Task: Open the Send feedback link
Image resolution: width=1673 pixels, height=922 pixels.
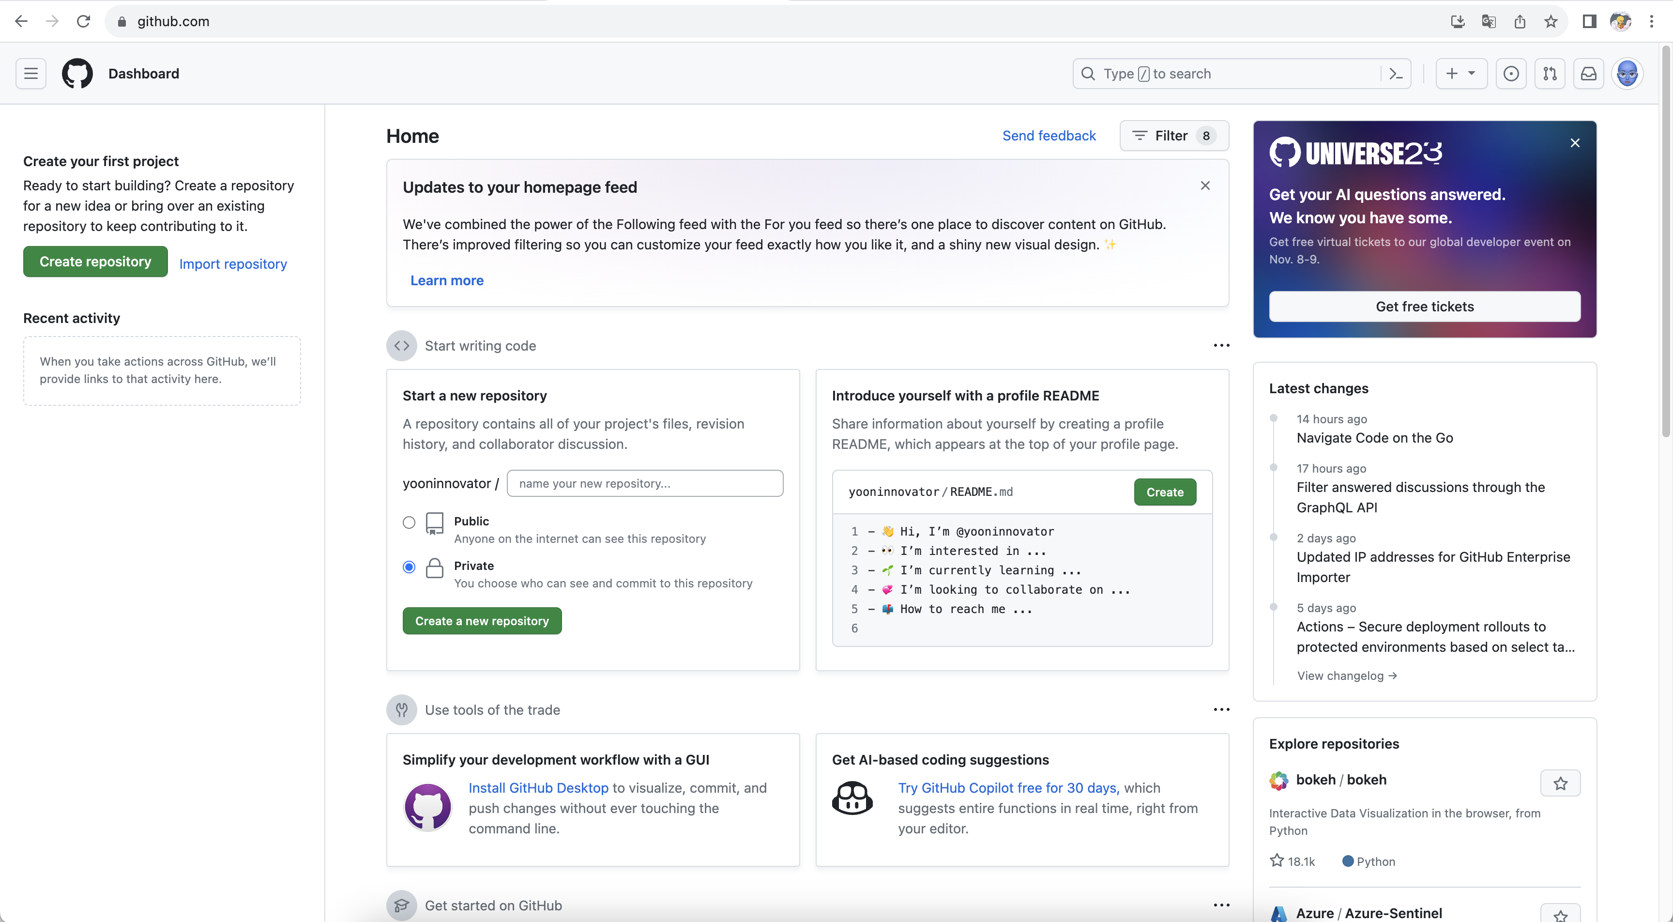Action: point(1049,136)
